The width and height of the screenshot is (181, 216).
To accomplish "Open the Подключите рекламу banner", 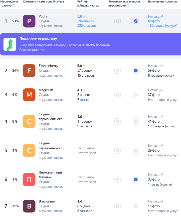I will 91,44.
